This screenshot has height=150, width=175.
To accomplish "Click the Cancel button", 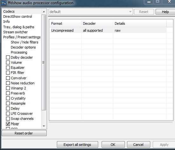I will [138, 145].
